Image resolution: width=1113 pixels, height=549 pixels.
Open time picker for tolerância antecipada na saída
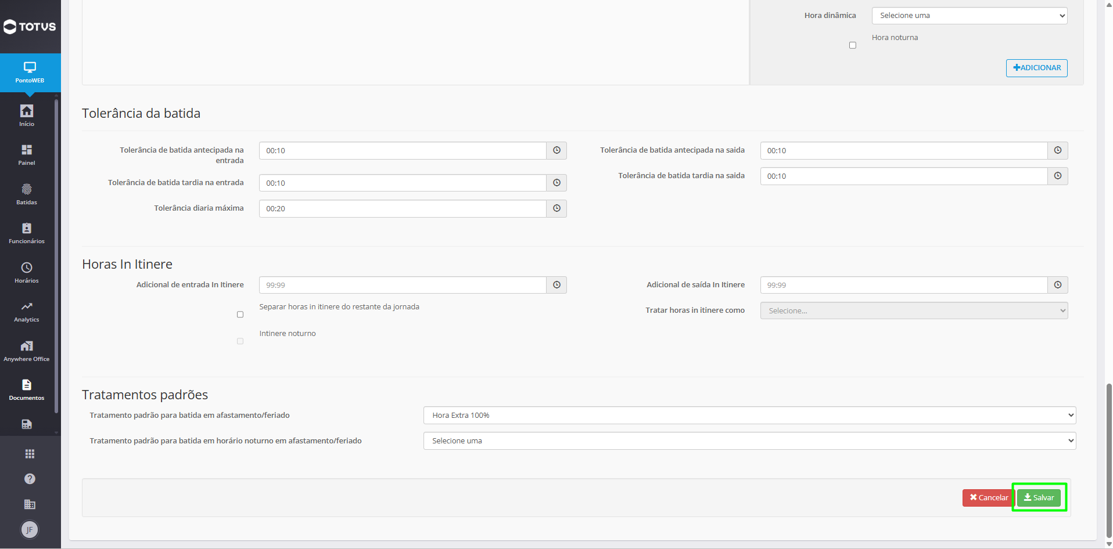point(1058,150)
